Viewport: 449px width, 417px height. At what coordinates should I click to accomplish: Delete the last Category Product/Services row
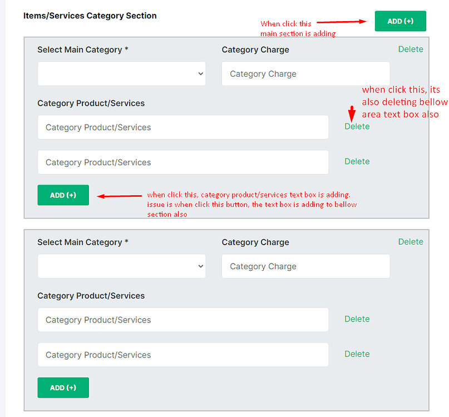pyautogui.click(x=357, y=354)
